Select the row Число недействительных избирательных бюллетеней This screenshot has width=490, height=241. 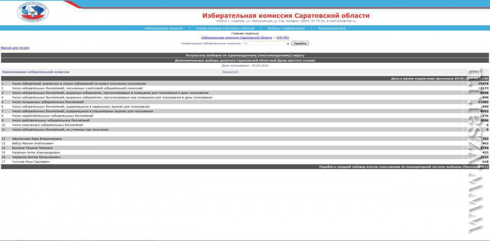click(244, 116)
